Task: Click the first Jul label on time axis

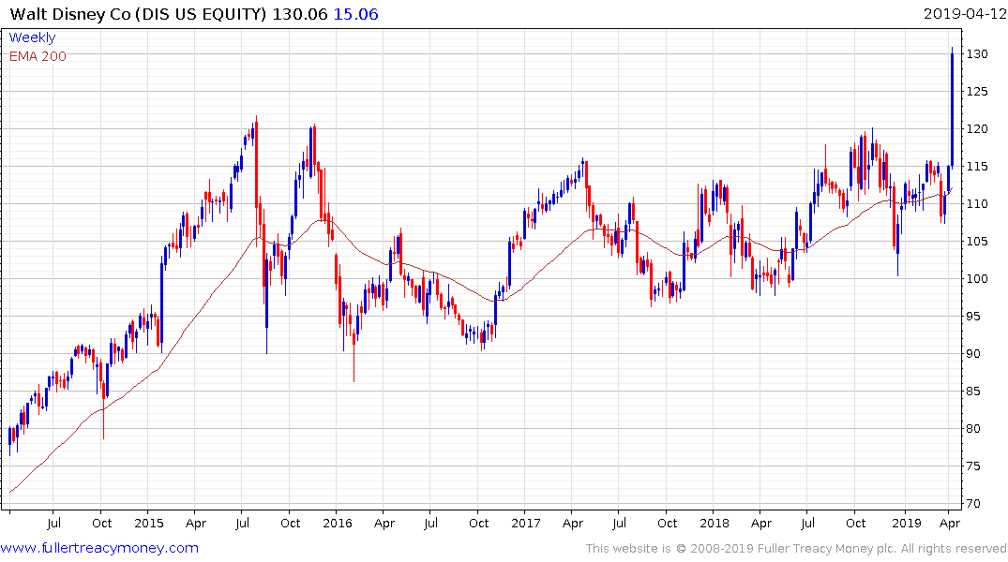Action: tap(54, 523)
